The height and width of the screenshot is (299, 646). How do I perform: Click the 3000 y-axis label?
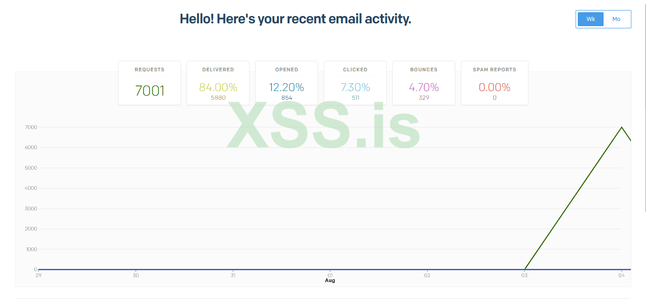coord(31,208)
